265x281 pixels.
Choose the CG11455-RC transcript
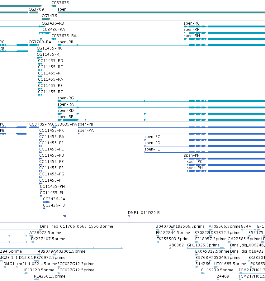tap(50, 92)
